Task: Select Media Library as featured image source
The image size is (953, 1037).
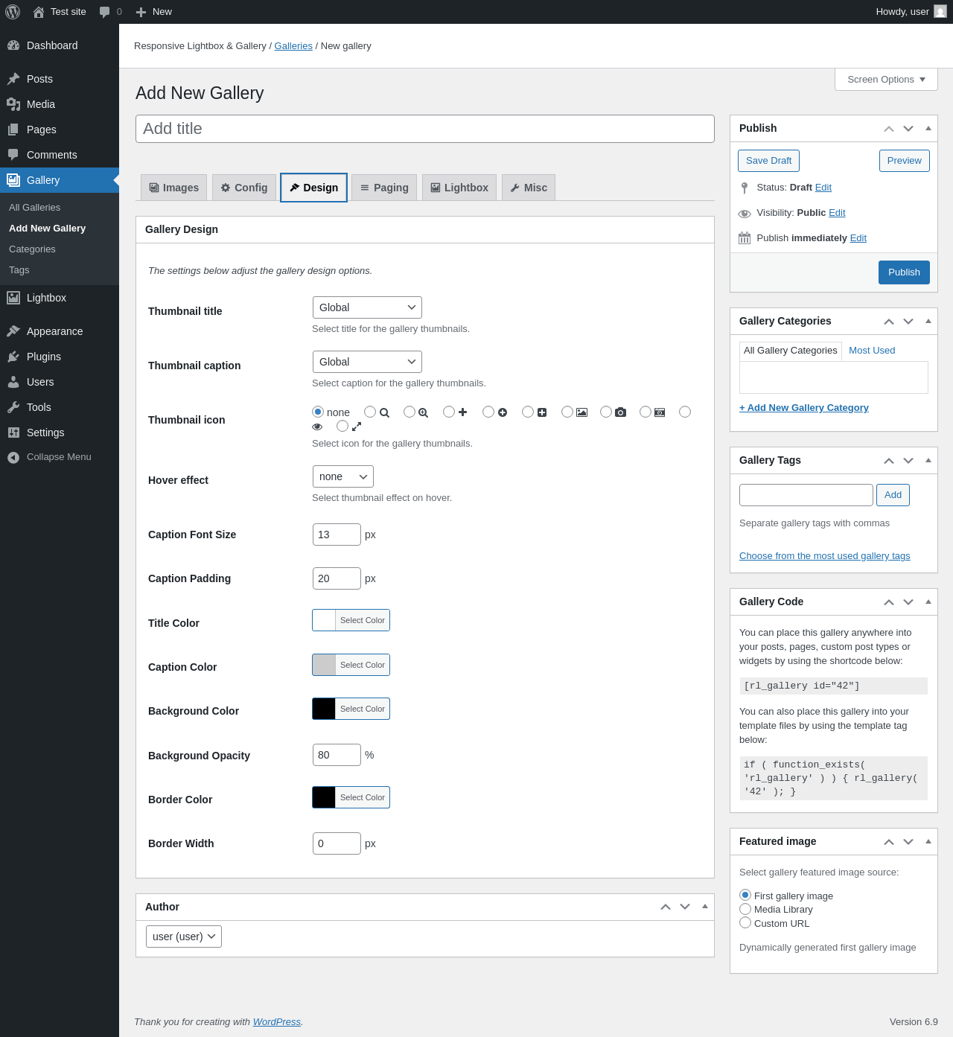Action: [x=745, y=909]
